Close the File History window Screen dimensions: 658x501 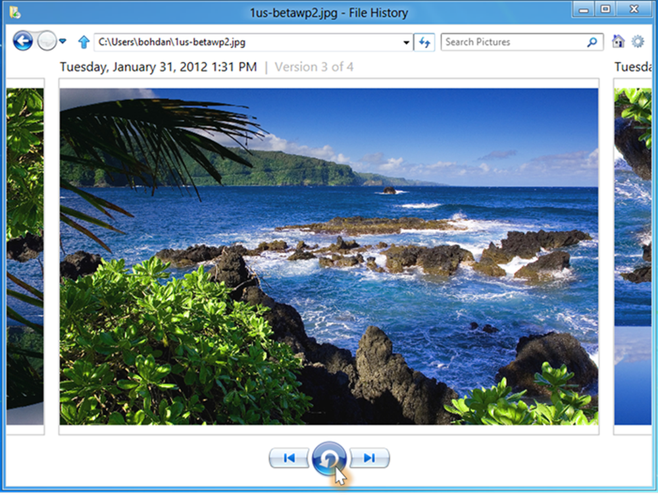pos(634,10)
